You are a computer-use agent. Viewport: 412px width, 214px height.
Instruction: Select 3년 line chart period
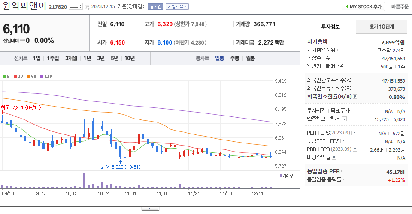pos(101,58)
